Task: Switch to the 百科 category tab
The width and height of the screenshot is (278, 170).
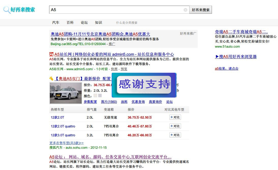Action: (x=70, y=23)
